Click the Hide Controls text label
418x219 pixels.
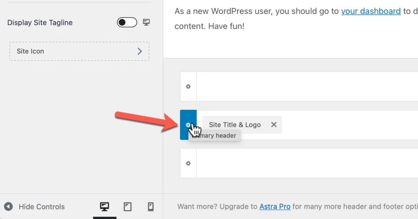click(42, 207)
